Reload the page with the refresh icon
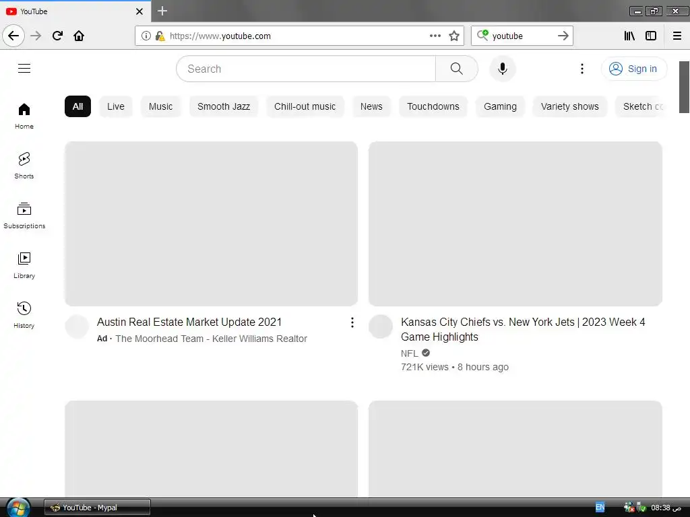690x517 pixels. pyautogui.click(x=57, y=36)
